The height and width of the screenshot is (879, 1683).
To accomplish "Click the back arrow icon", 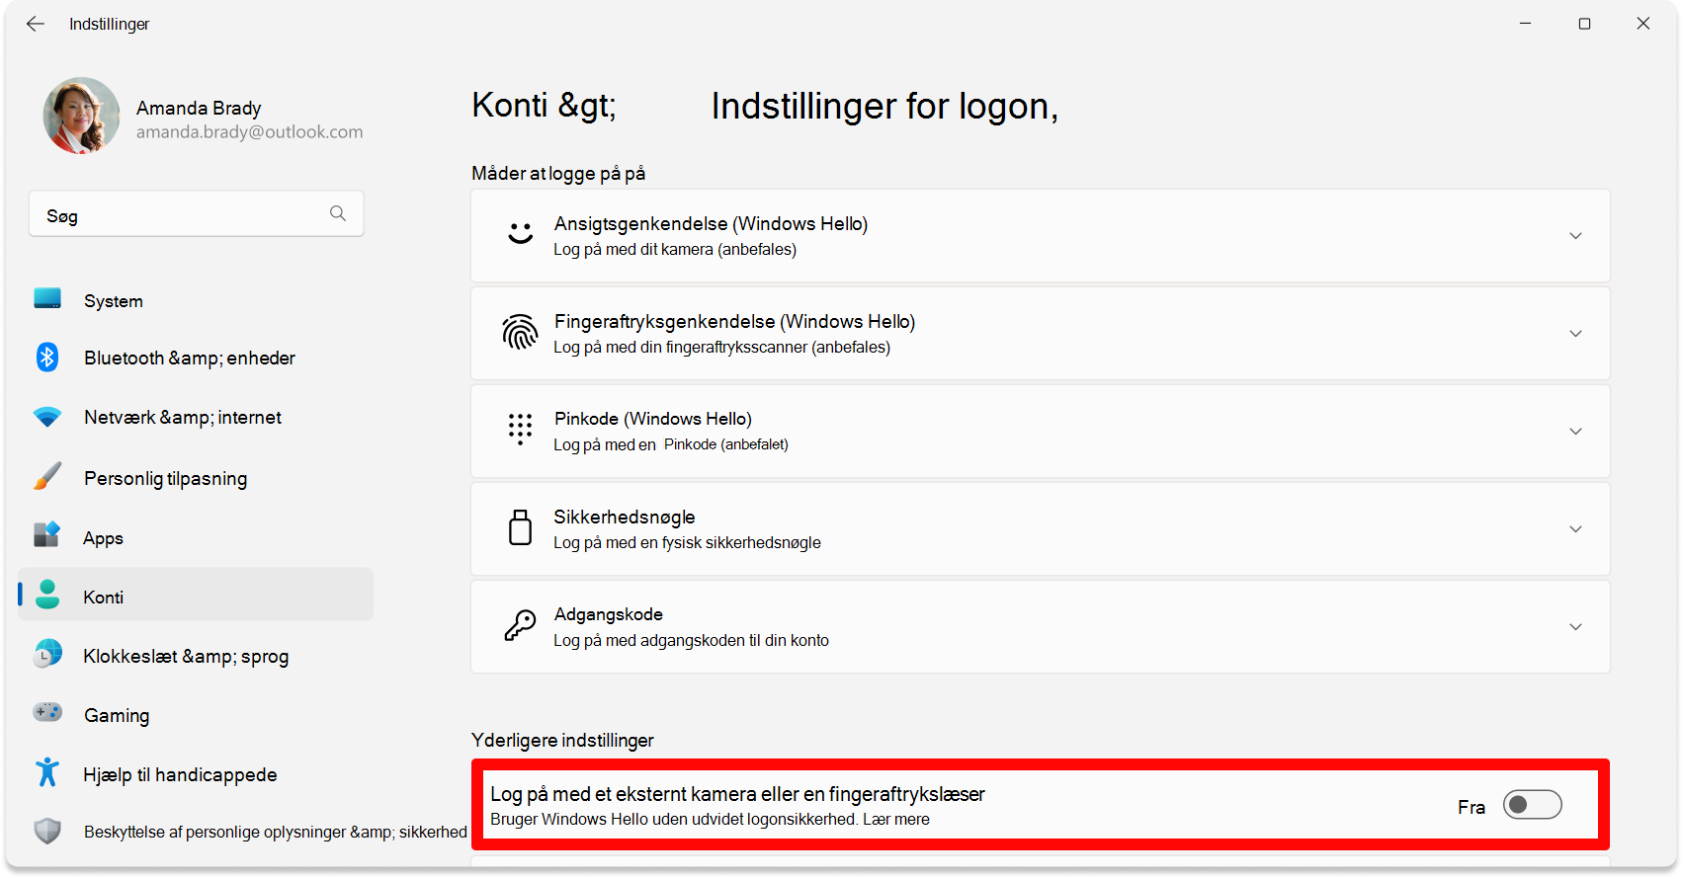I will (36, 24).
